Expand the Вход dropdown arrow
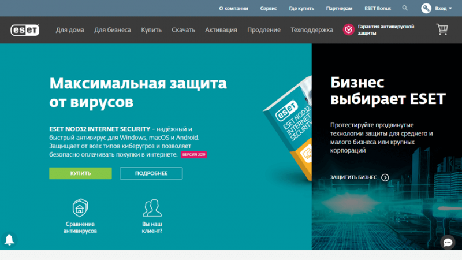The width and height of the screenshot is (462, 260). pyautogui.click(x=450, y=8)
